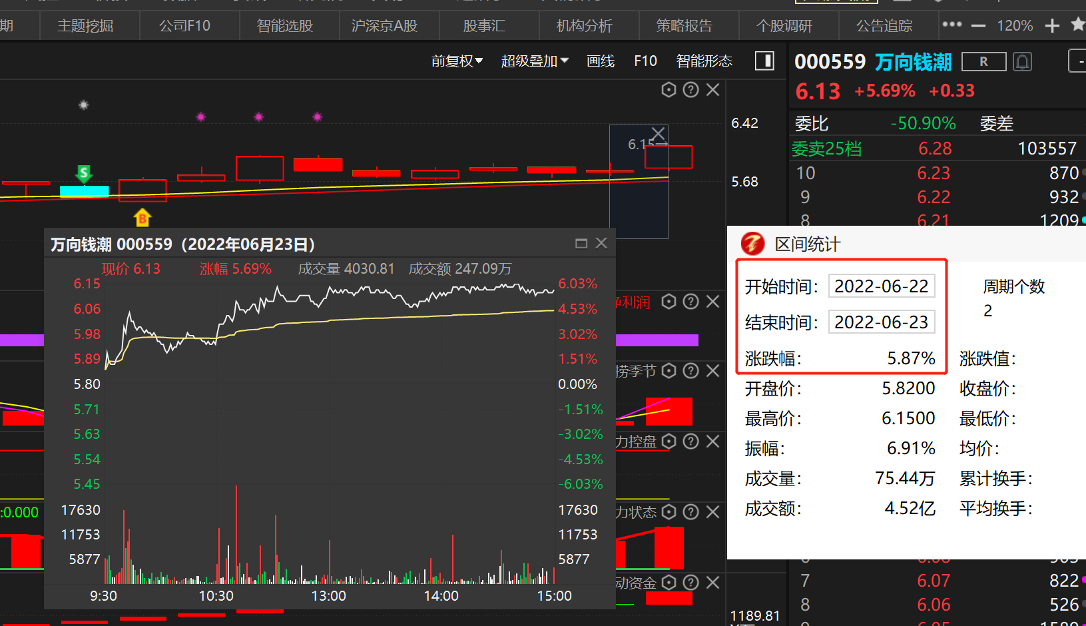Open settings hexagon icon of K-line panel
Screen dimensions: 1086x626
point(669,89)
